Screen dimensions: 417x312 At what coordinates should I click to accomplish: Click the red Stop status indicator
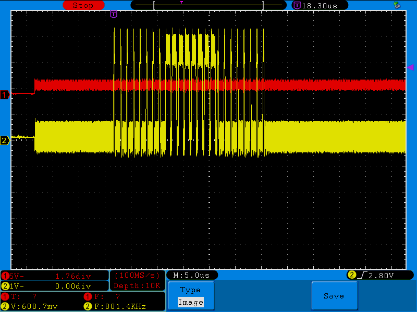coord(83,5)
